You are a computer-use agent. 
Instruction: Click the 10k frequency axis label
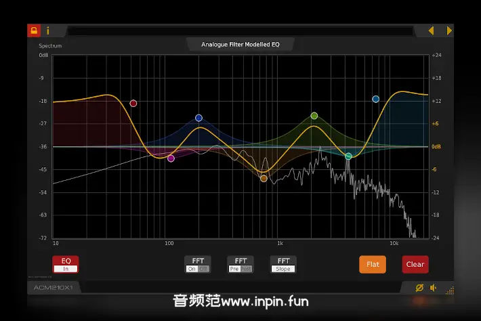pyautogui.click(x=394, y=243)
